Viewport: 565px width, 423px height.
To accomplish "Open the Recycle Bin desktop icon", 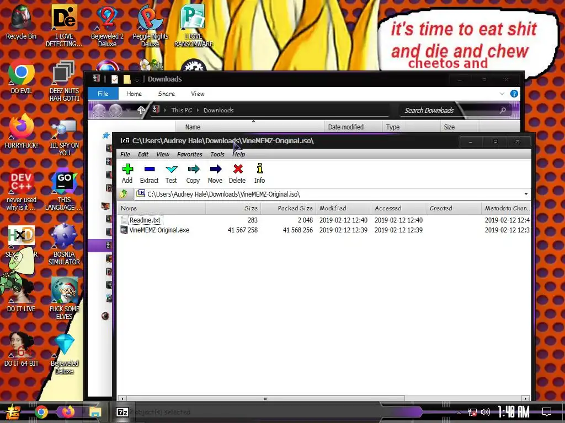I will pos(22,22).
